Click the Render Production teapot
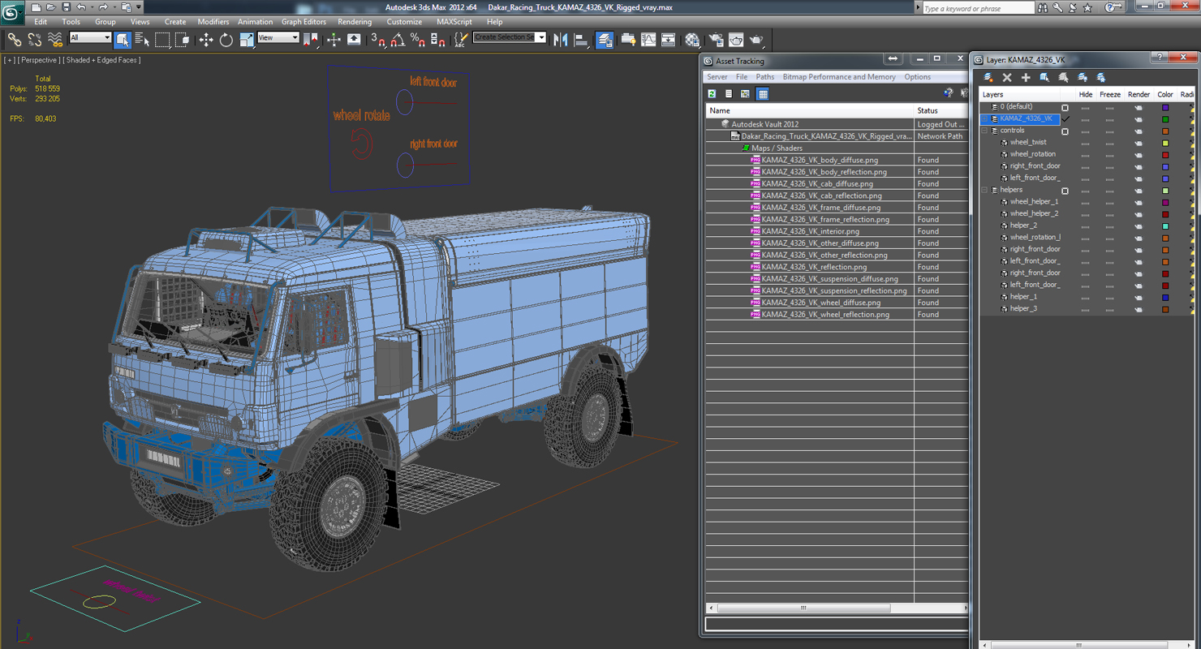Screen dimensions: 1201x649 tap(756, 39)
